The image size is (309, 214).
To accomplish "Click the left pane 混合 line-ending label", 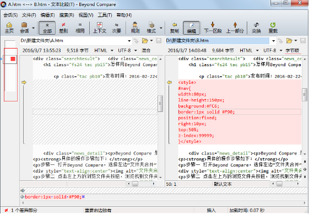I will [x=146, y=51].
